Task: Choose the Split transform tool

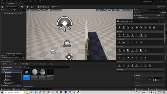Action: [150, 66]
